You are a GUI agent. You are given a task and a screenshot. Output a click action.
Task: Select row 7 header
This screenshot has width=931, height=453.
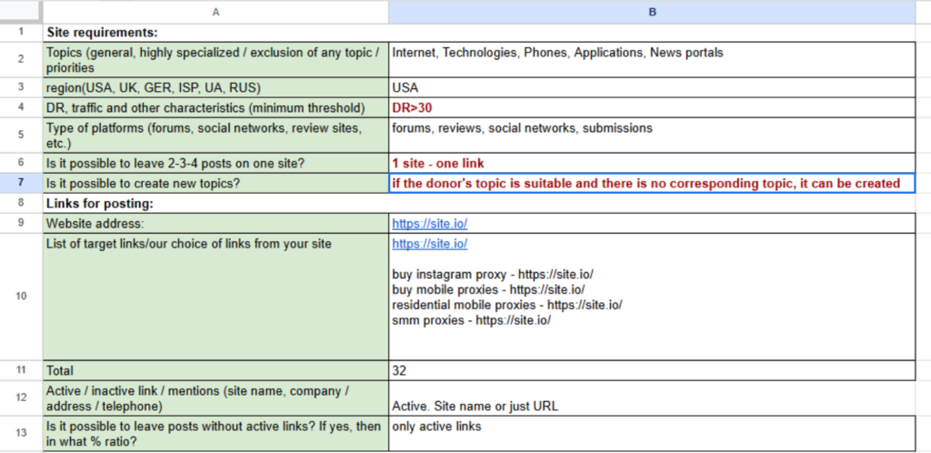point(22,184)
